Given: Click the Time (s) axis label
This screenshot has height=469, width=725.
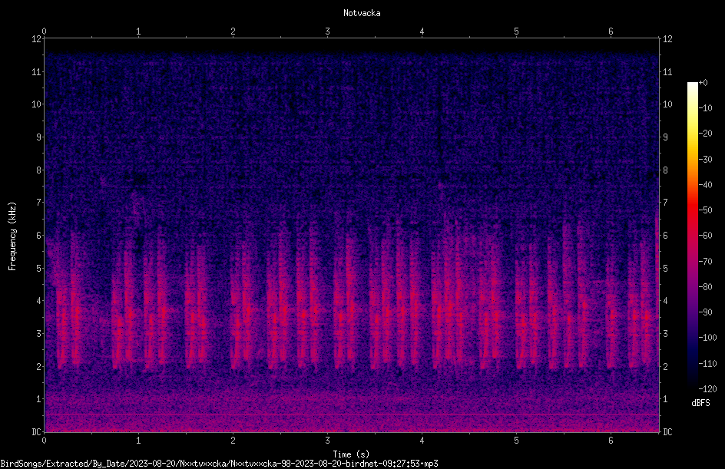Looking at the screenshot, I should pos(351,454).
